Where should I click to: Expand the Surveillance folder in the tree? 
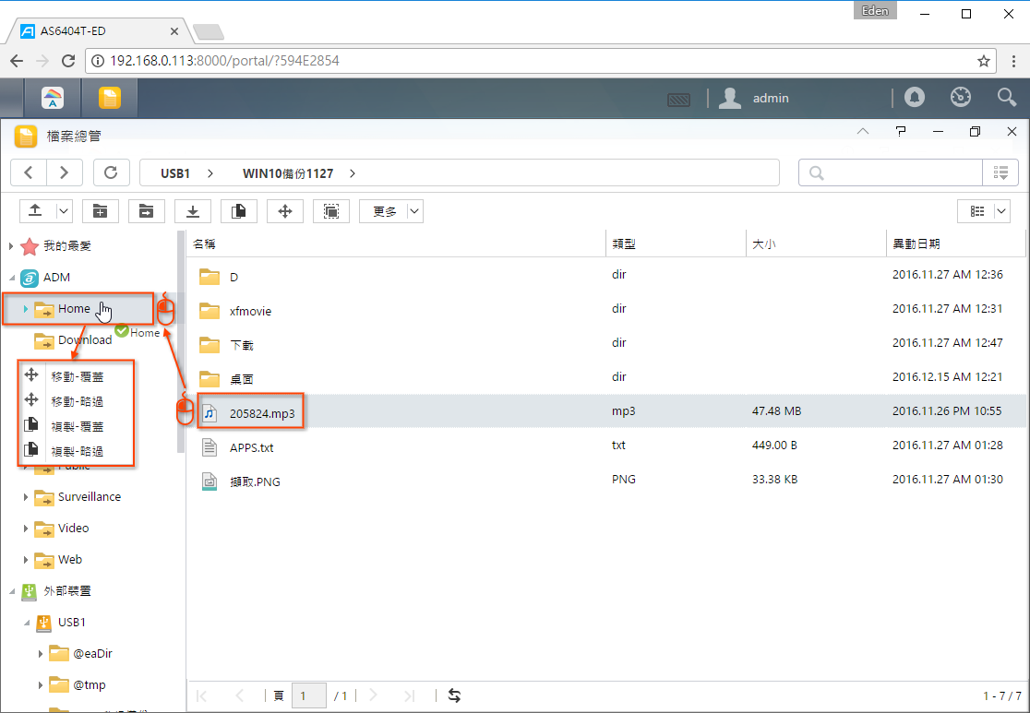pos(26,497)
